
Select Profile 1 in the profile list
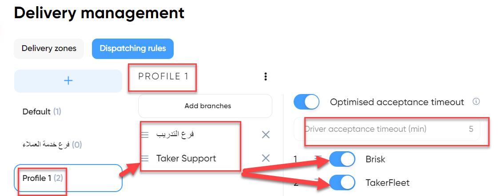tap(68, 178)
